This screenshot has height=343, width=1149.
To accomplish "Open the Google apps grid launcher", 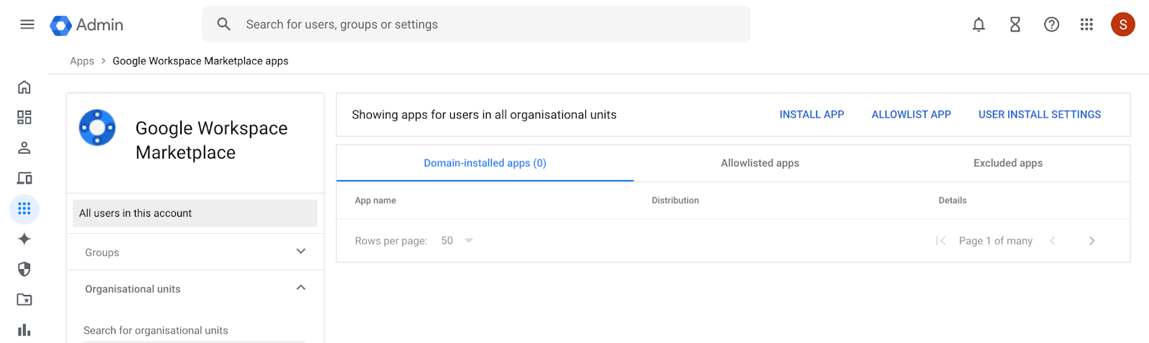I will coord(1087,24).
